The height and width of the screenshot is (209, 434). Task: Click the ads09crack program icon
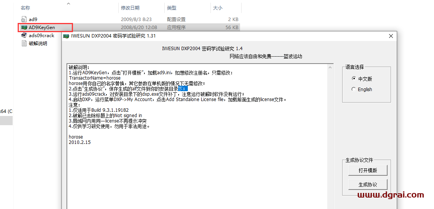pos(24,36)
